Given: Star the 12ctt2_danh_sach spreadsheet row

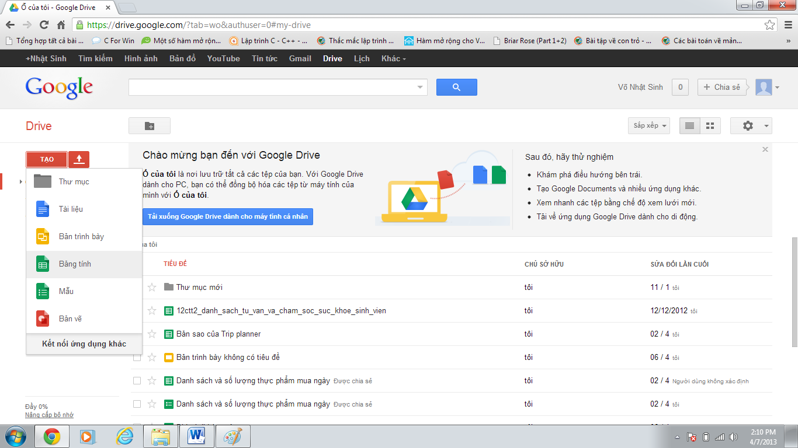Looking at the screenshot, I should [x=152, y=310].
